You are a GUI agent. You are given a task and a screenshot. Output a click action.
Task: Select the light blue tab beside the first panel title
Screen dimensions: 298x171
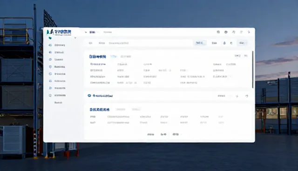(x=114, y=56)
